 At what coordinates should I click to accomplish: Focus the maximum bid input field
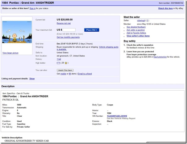69,30
